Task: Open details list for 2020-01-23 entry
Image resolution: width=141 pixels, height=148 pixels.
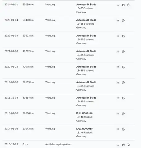Action: (x=118, y=67)
